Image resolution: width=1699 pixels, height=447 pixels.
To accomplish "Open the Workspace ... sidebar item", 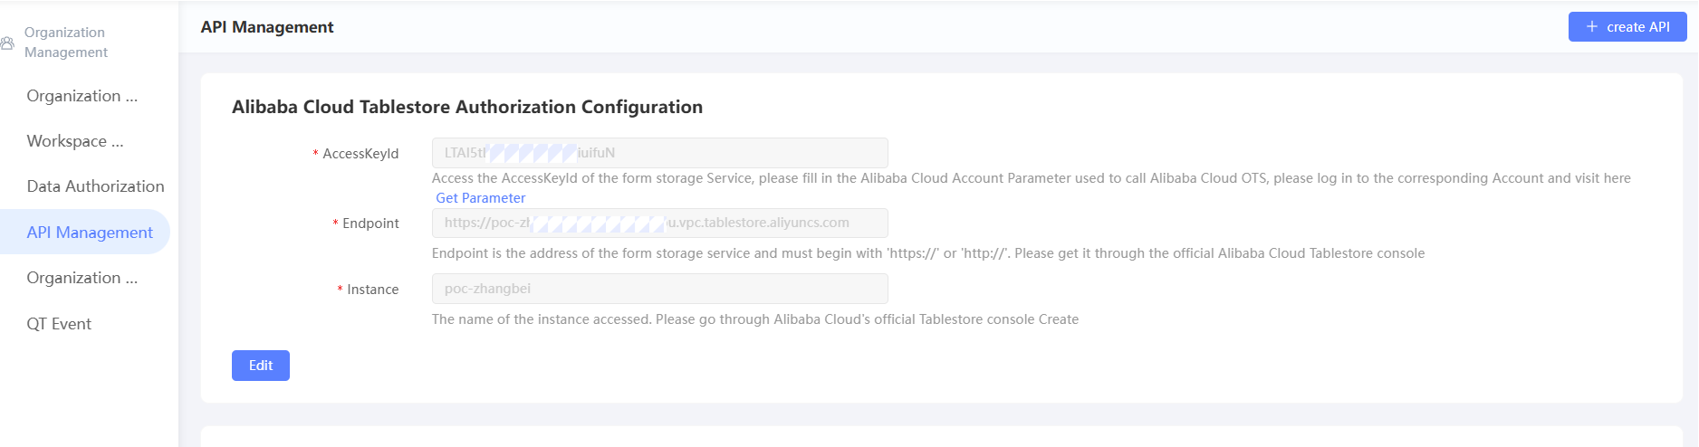I will tap(75, 141).
